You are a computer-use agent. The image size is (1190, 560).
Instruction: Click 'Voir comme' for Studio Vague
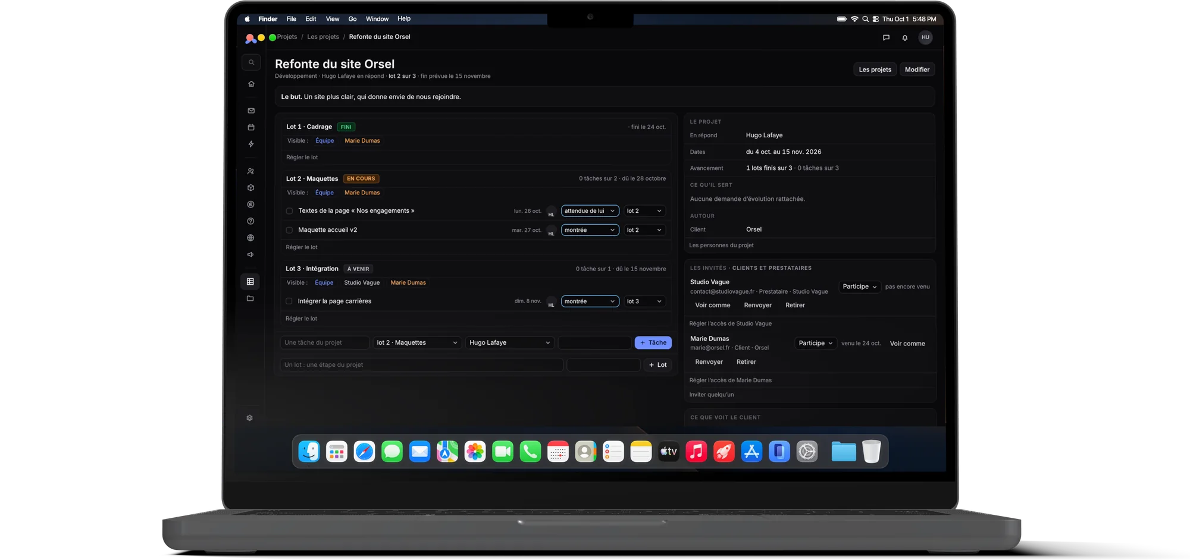713,305
